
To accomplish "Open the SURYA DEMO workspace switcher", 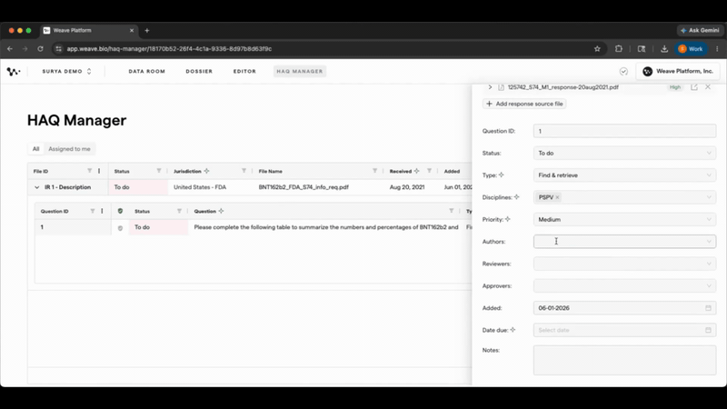I will (66, 72).
